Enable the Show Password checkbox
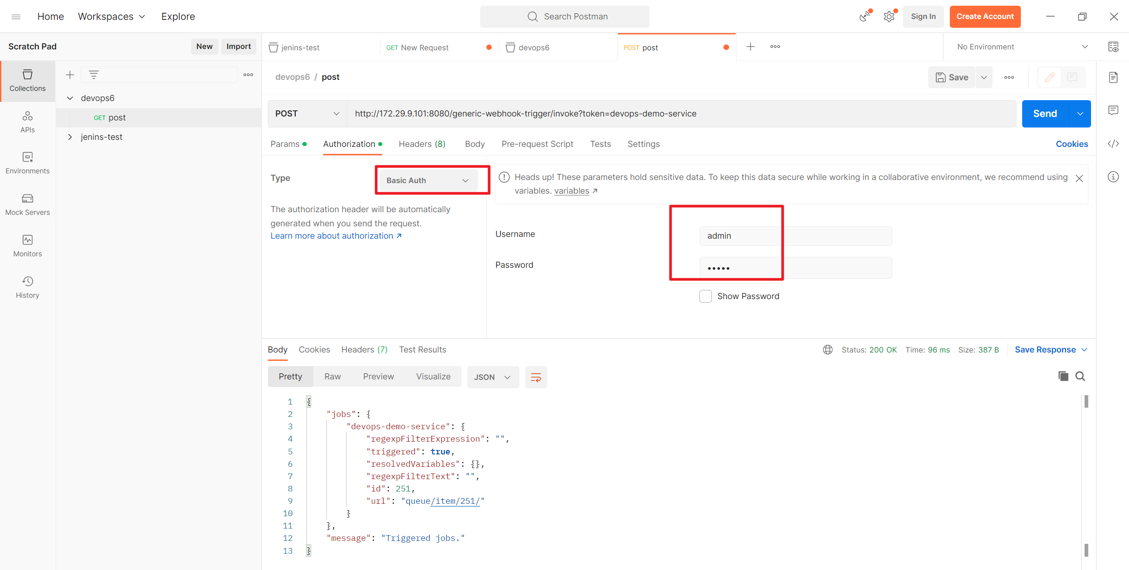The image size is (1129, 570). coord(705,296)
